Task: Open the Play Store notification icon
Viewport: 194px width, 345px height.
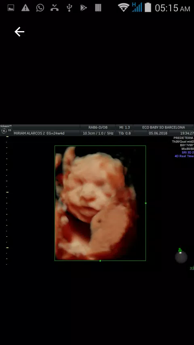Action: pos(83,8)
